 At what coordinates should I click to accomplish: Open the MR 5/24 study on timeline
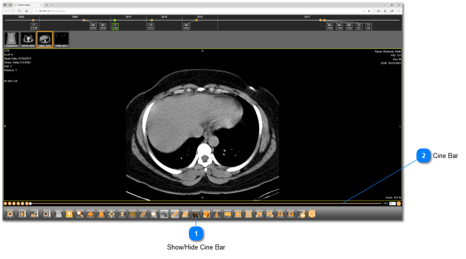[x=186, y=26]
